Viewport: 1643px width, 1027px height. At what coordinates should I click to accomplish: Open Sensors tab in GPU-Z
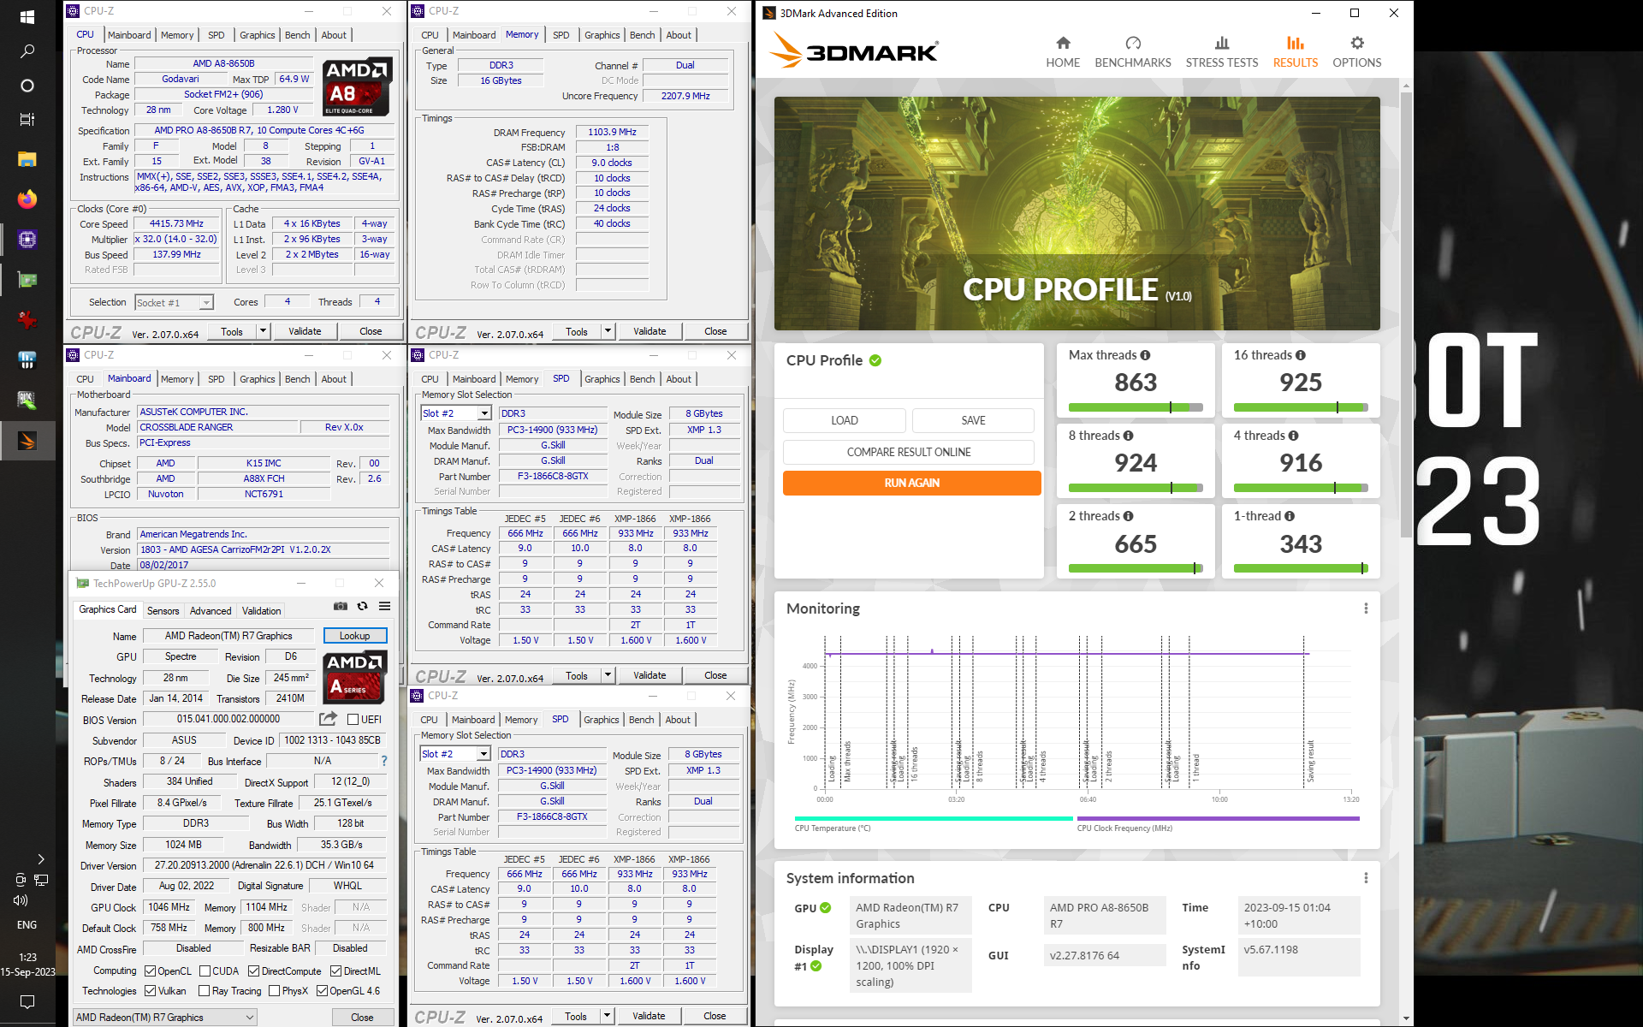[163, 611]
